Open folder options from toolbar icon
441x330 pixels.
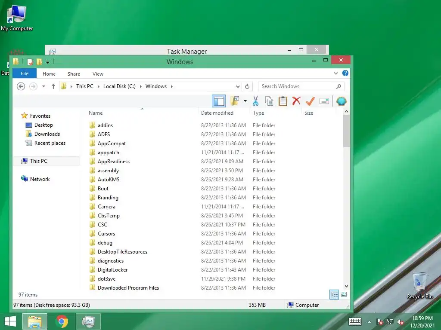tap(235, 101)
